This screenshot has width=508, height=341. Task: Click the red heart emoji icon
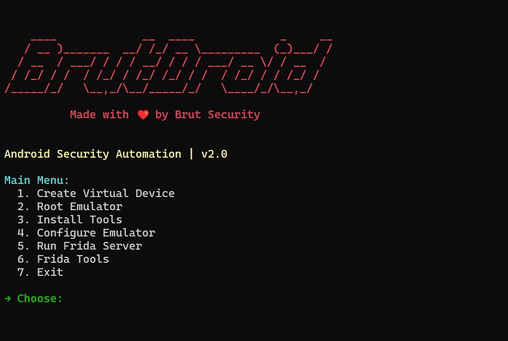click(x=143, y=115)
